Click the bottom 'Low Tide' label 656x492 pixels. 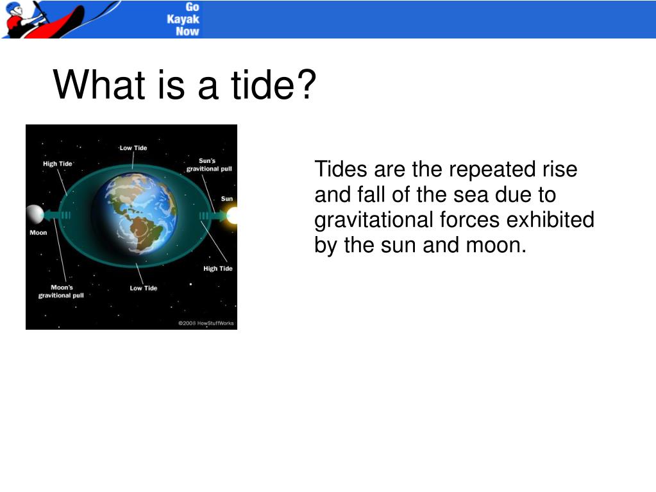tap(144, 287)
